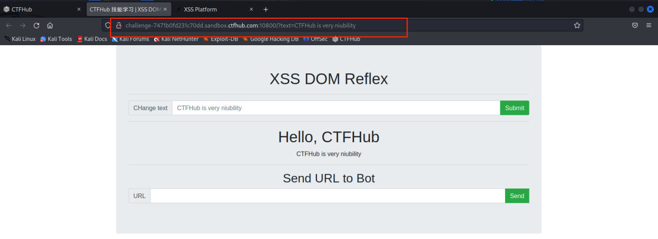Click the CHange text label

[150, 108]
